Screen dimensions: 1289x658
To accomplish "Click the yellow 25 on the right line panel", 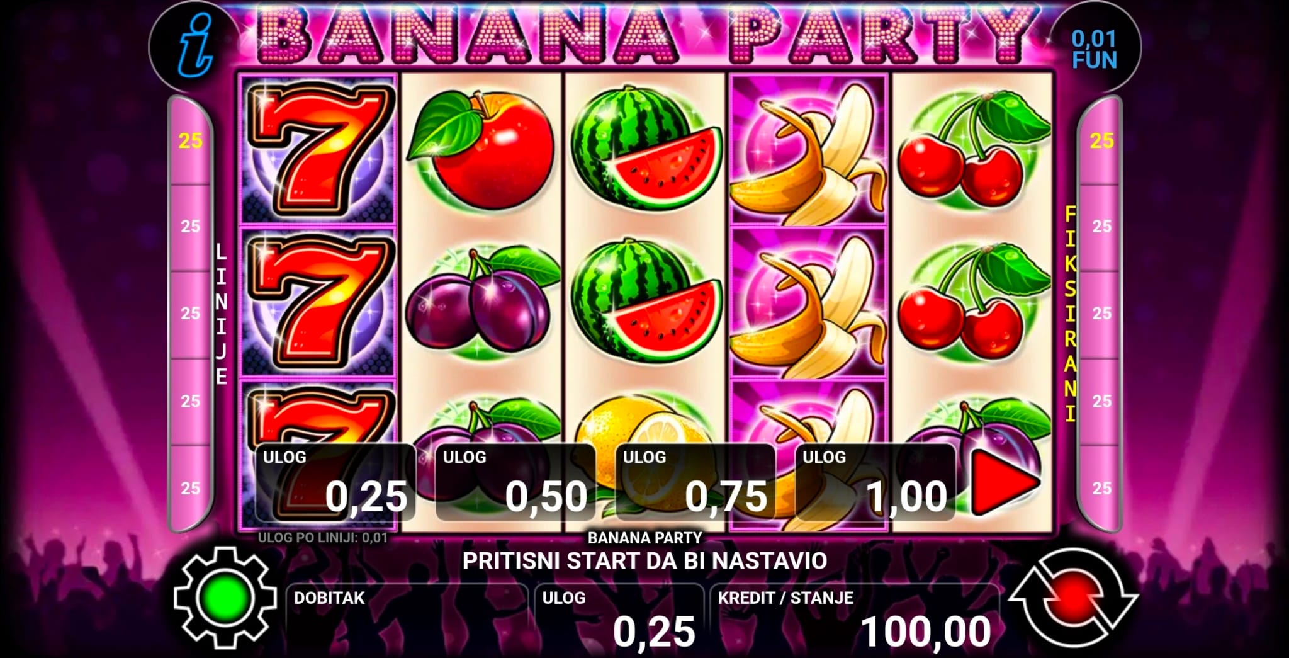I will pyautogui.click(x=1101, y=141).
